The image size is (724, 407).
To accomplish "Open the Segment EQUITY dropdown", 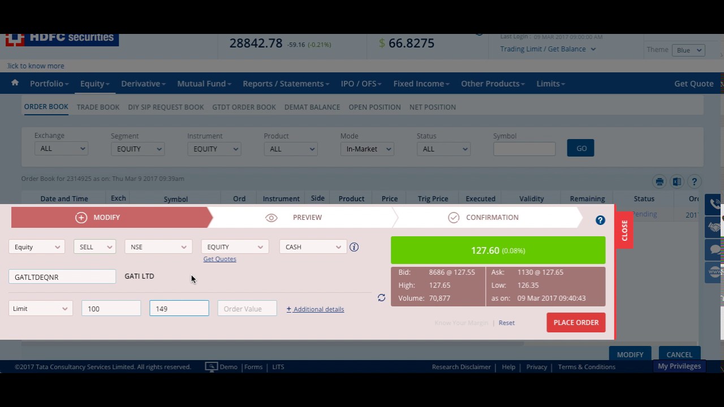I will point(137,149).
